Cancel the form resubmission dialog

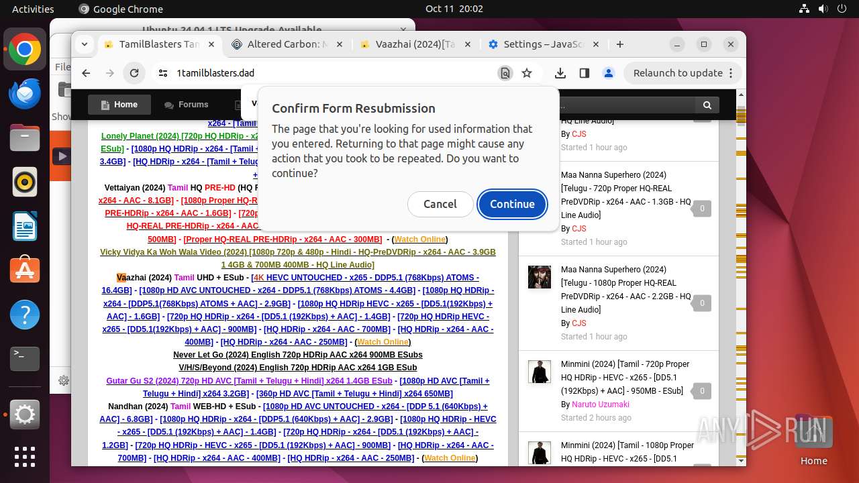pyautogui.click(x=440, y=204)
